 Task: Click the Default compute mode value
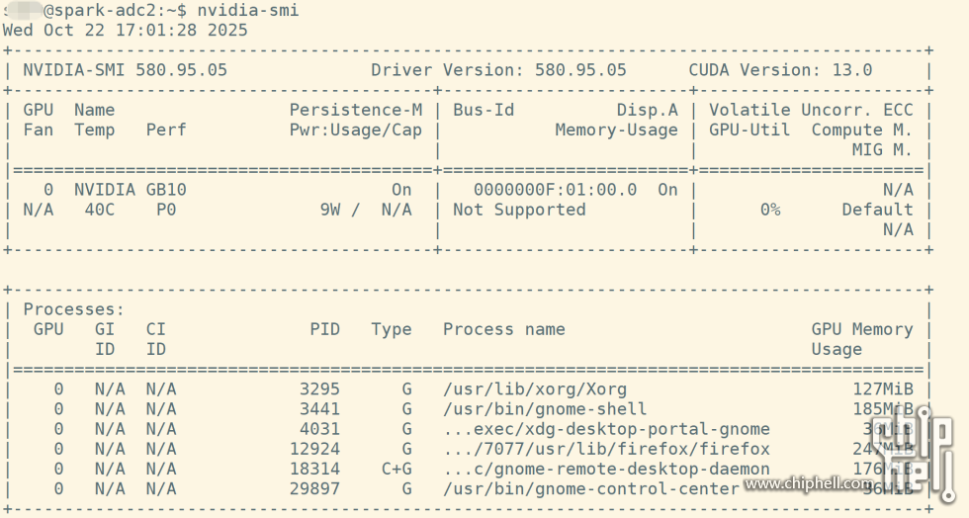(x=877, y=210)
